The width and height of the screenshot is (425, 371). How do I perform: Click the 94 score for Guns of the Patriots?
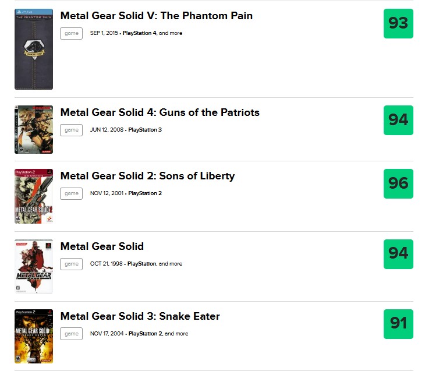(398, 120)
